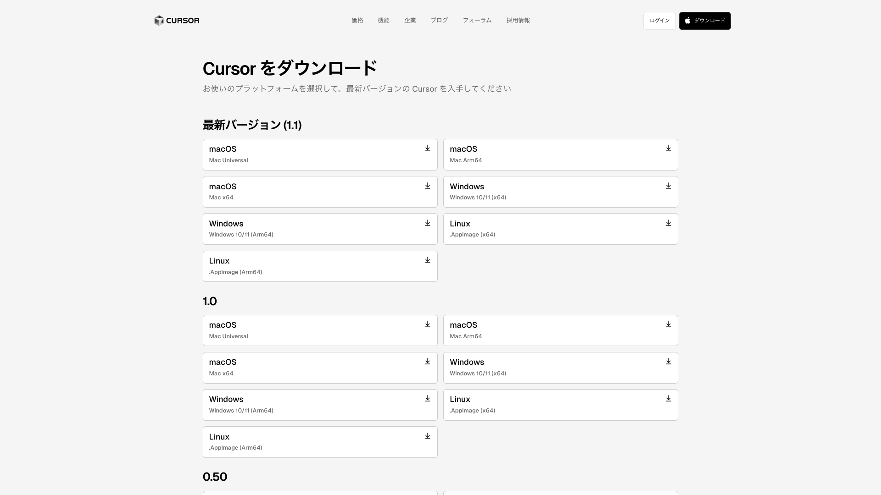Screen dimensions: 881x495
Task: Click download icon for 1.0 Windows Arm64
Action: [428, 399]
